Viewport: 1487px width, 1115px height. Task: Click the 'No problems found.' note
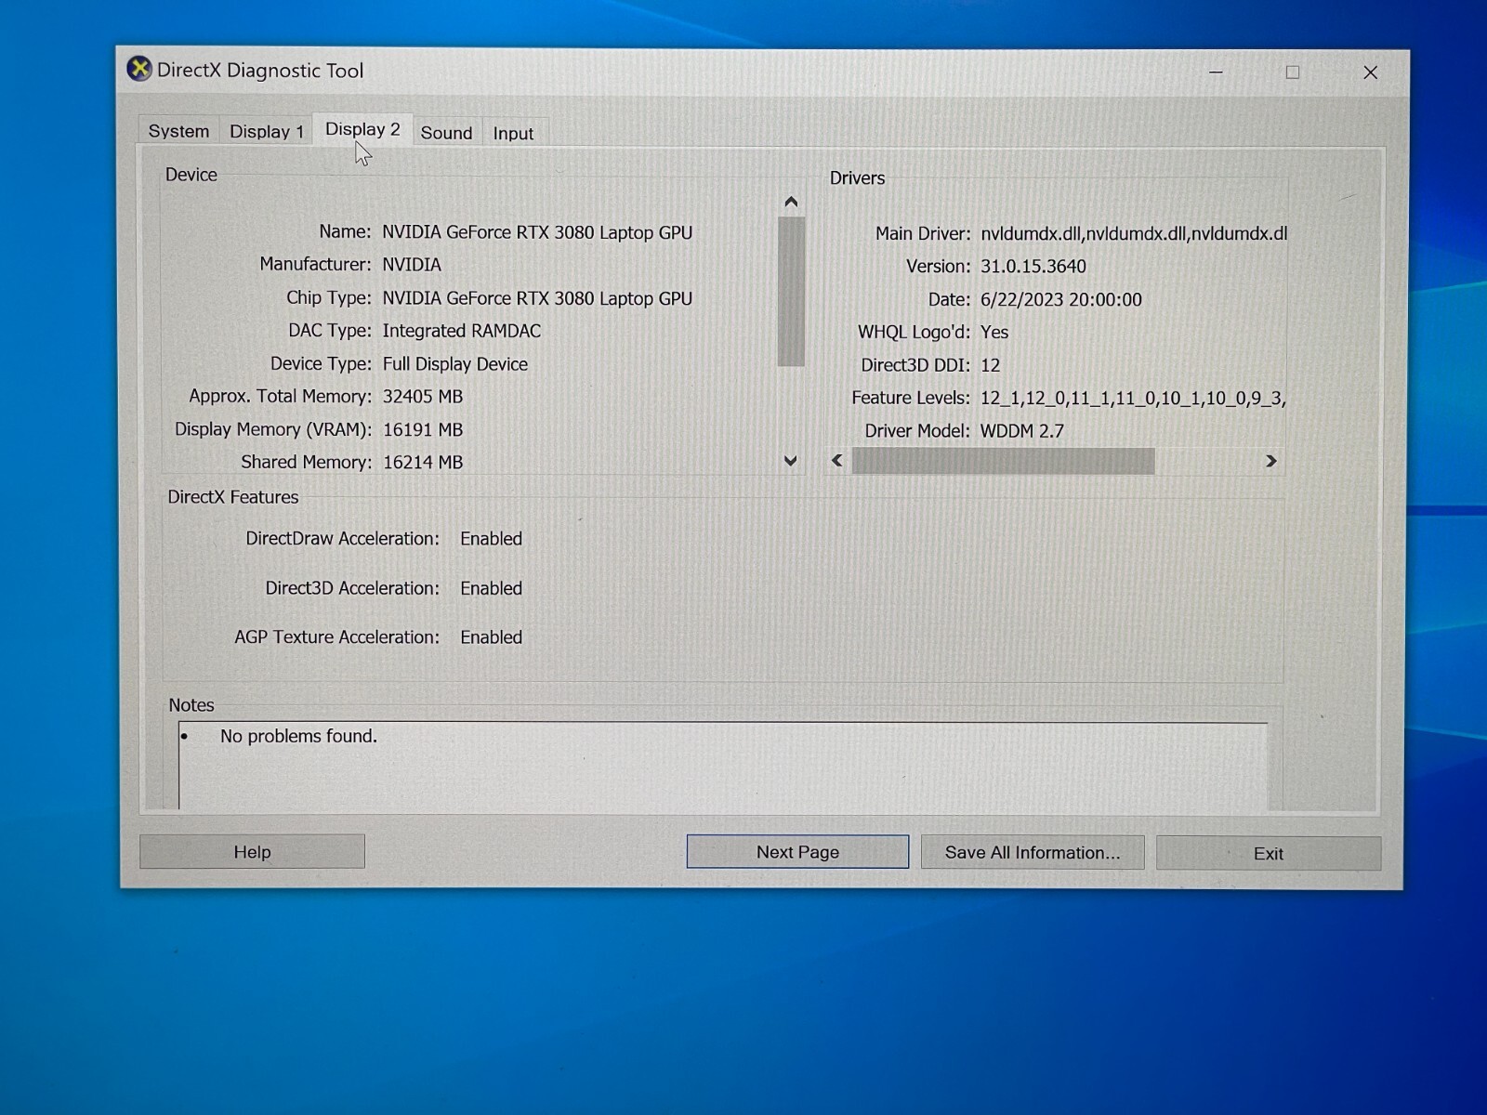(298, 736)
